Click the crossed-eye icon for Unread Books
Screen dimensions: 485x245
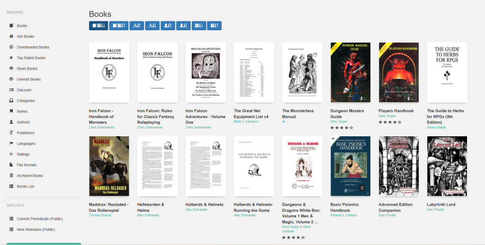[x=11, y=79]
